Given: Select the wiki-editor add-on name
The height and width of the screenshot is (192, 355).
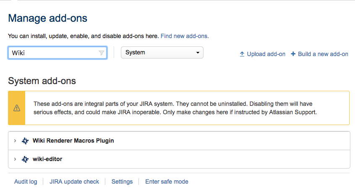Looking at the screenshot, I should click(47, 159).
